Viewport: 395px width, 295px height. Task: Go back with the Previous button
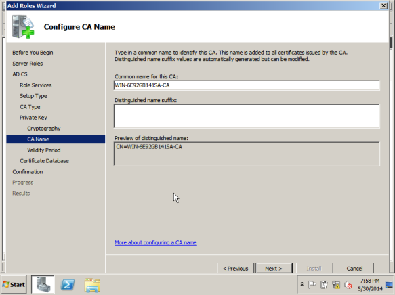click(x=235, y=269)
